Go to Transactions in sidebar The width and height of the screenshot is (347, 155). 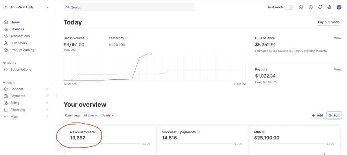pos(20,36)
